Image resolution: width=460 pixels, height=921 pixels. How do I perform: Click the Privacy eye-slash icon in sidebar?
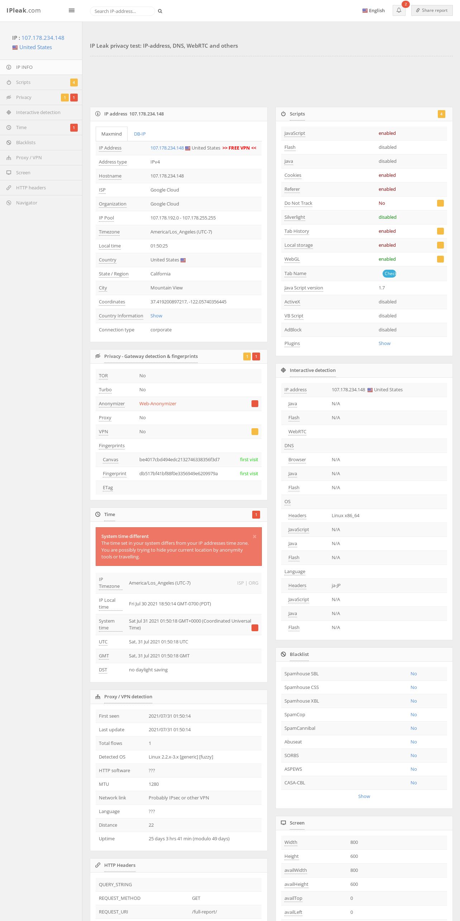pyautogui.click(x=9, y=97)
